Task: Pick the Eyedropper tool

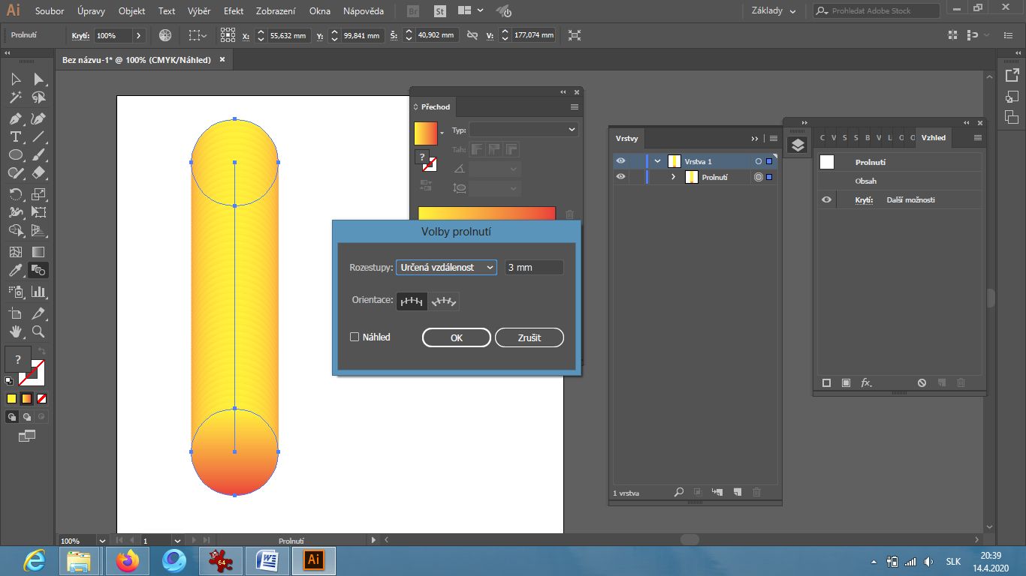Action: [x=15, y=271]
